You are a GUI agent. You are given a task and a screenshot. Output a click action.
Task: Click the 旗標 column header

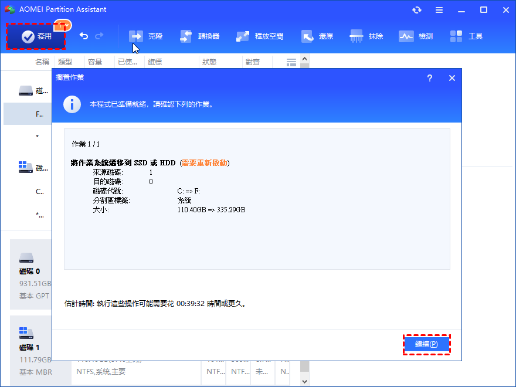pos(155,62)
